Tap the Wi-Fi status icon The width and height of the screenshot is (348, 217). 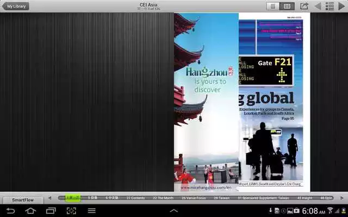(x=330, y=210)
